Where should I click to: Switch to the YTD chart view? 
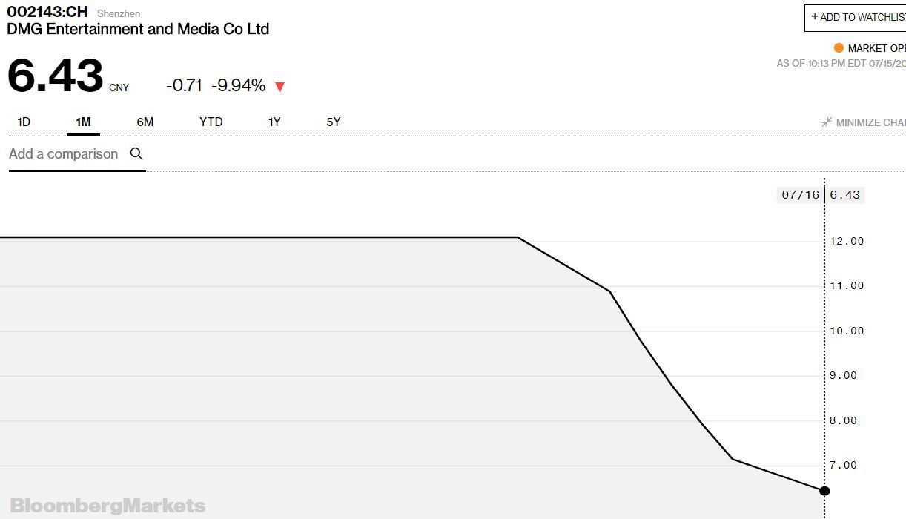click(x=211, y=122)
